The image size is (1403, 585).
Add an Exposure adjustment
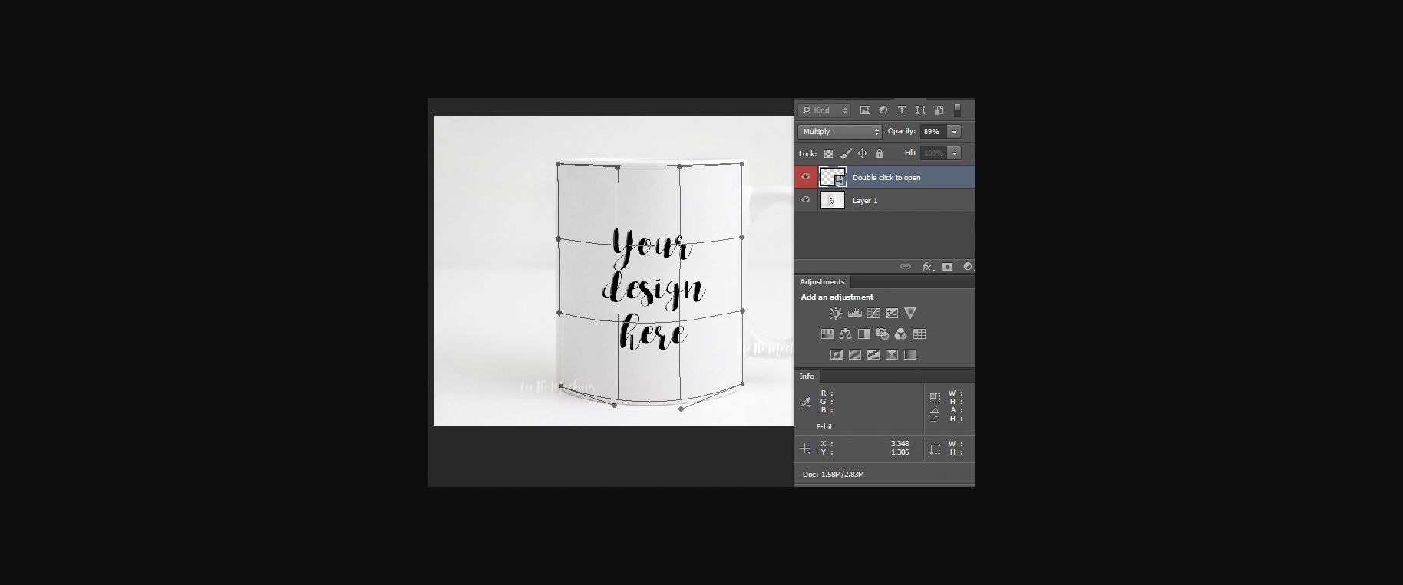(892, 313)
